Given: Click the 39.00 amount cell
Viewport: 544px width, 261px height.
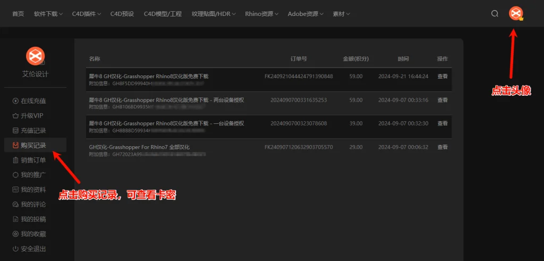Looking at the screenshot, I should coord(356,123).
